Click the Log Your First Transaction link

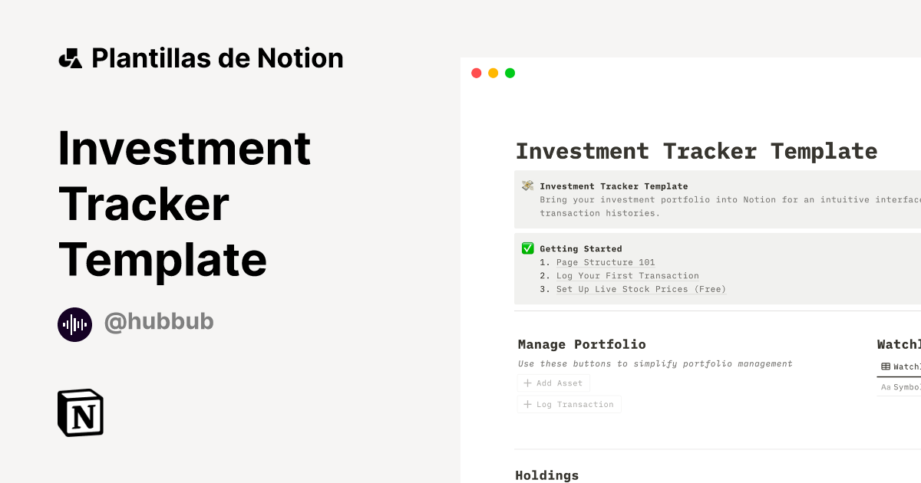(x=627, y=275)
